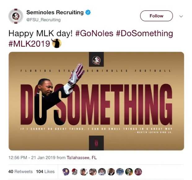192x180 pixels.
Task: Open the Seminoles Recruiting profile avatar
Action: tap(16, 16)
